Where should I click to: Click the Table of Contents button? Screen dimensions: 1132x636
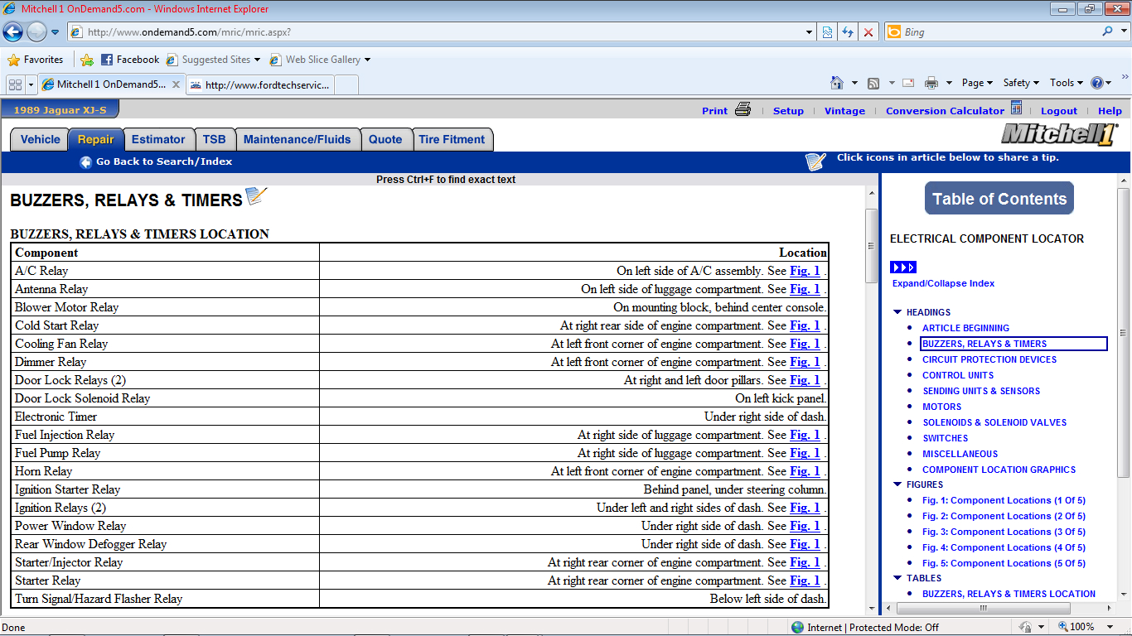coord(999,199)
